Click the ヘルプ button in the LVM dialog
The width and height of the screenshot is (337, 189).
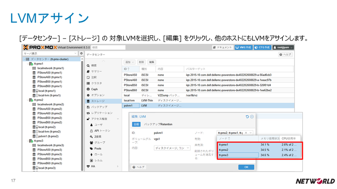tap(139, 167)
